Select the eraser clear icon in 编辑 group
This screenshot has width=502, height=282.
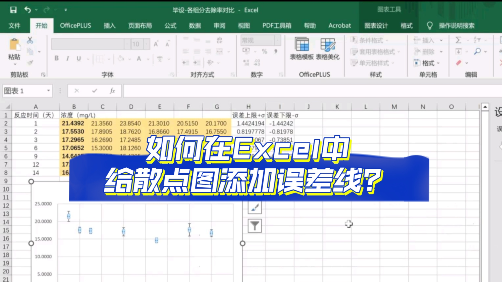[459, 63]
